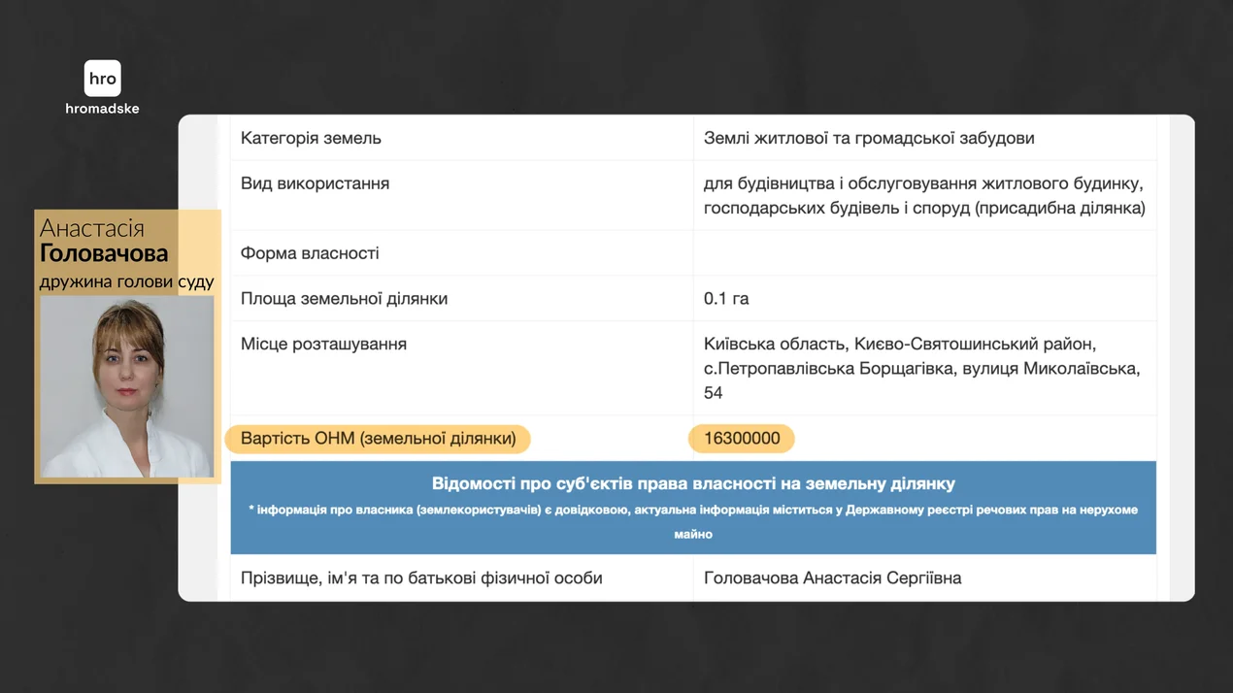Click the "Головачова" bold name caption
The width and height of the screenshot is (1233, 693).
click(104, 254)
